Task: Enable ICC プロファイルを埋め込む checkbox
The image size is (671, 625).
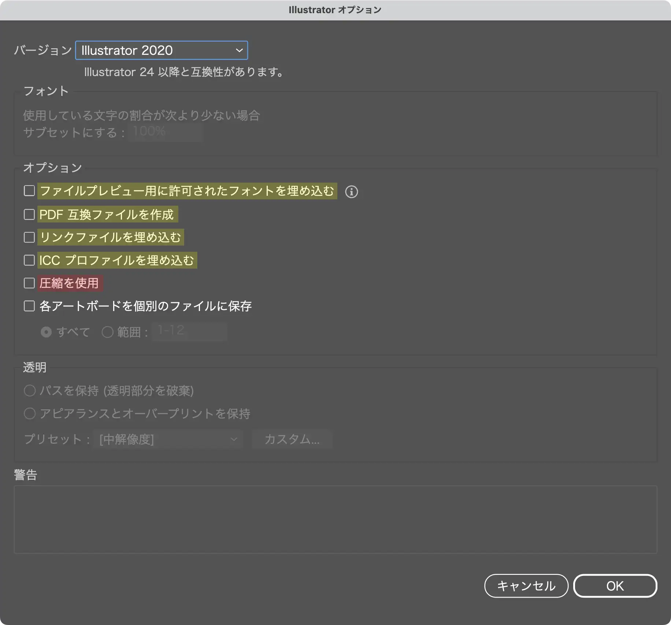Action: 29,260
